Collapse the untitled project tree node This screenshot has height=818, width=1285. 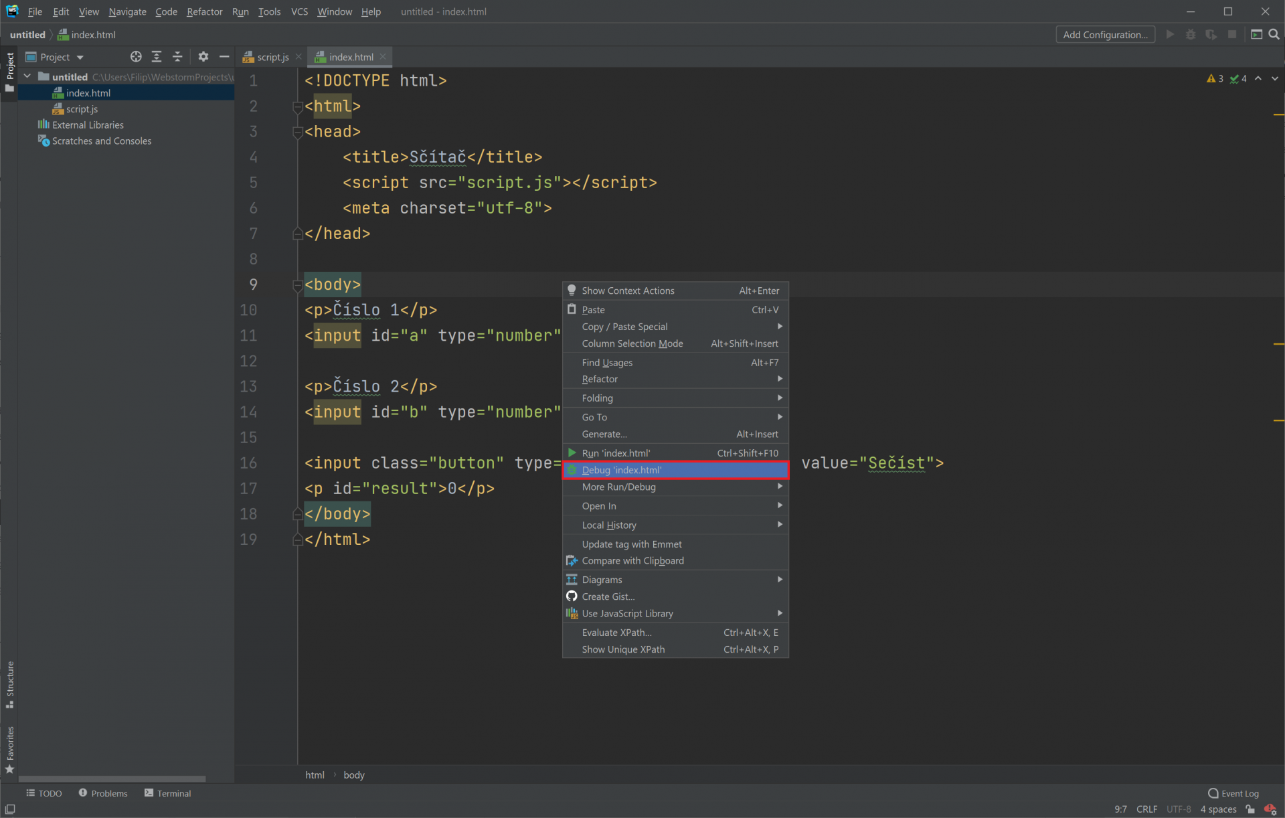(x=27, y=76)
